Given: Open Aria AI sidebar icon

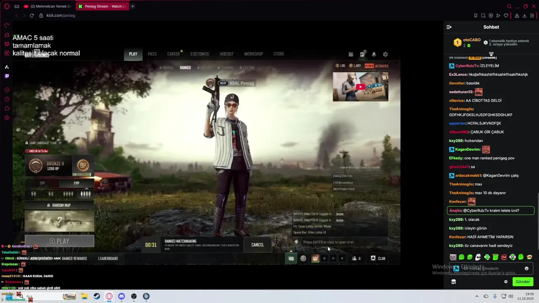Looking at the screenshot, I should pyautogui.click(x=7, y=67).
